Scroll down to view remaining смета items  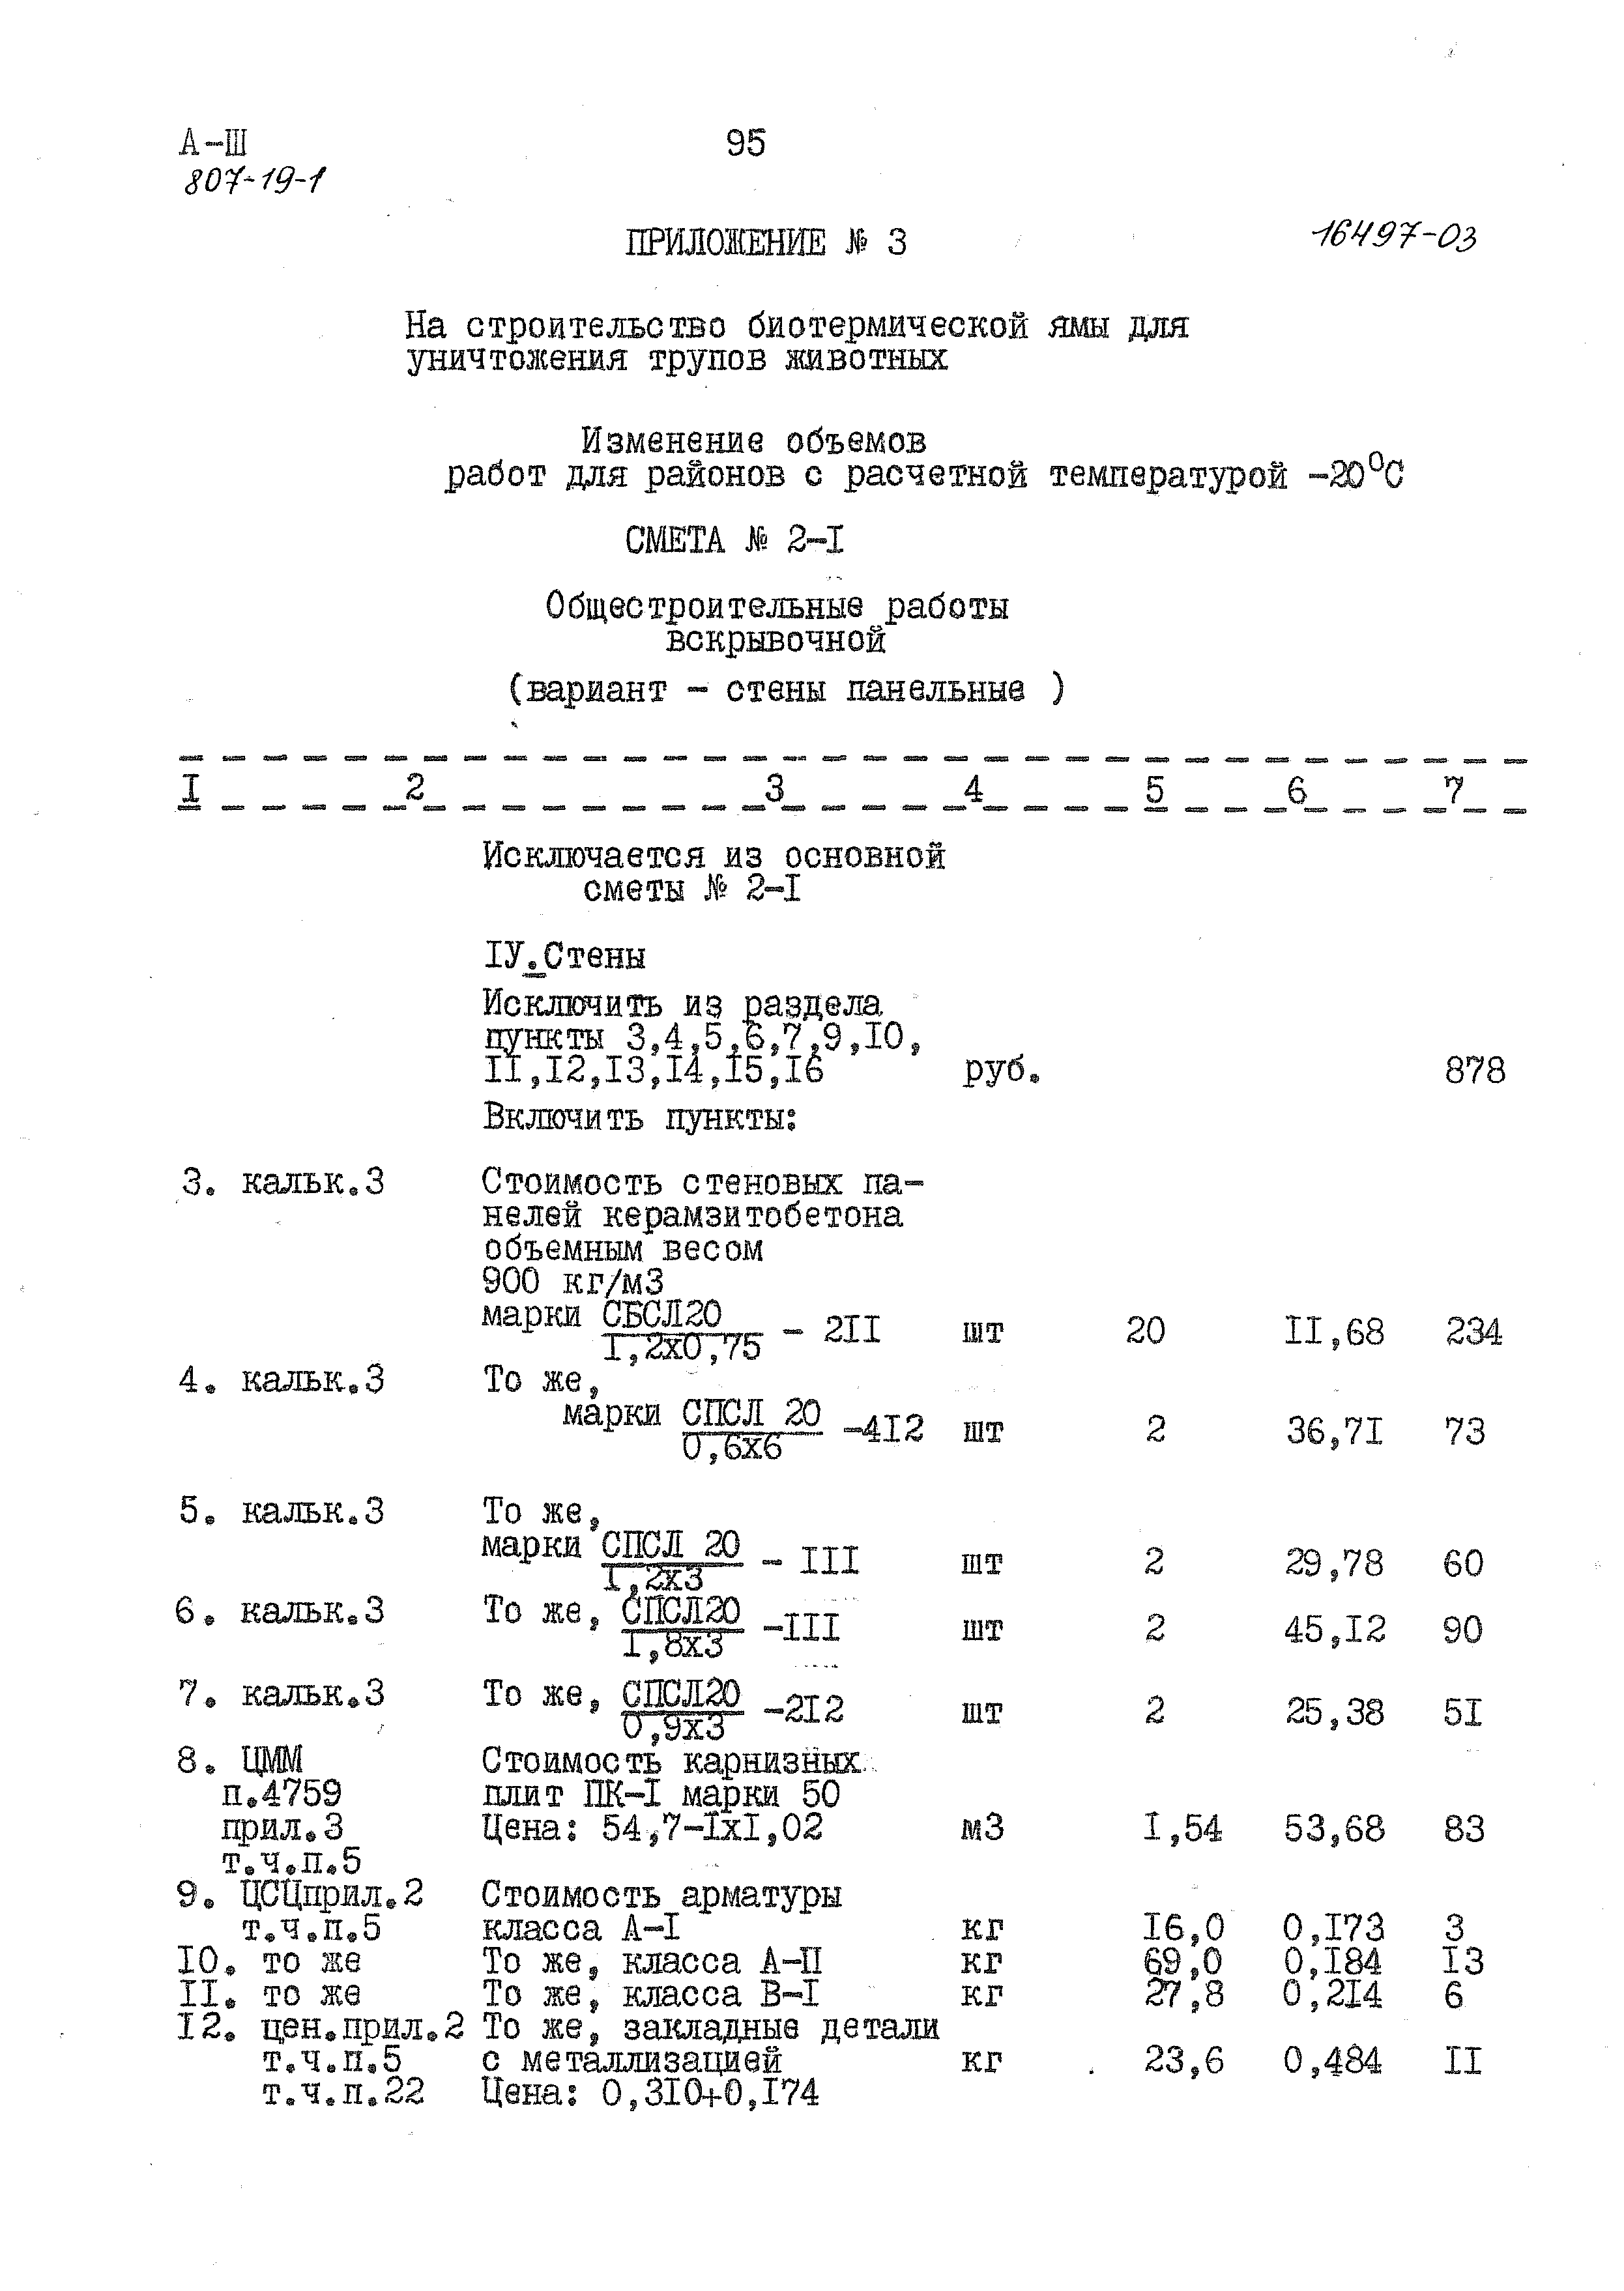pyautogui.click(x=812, y=2196)
